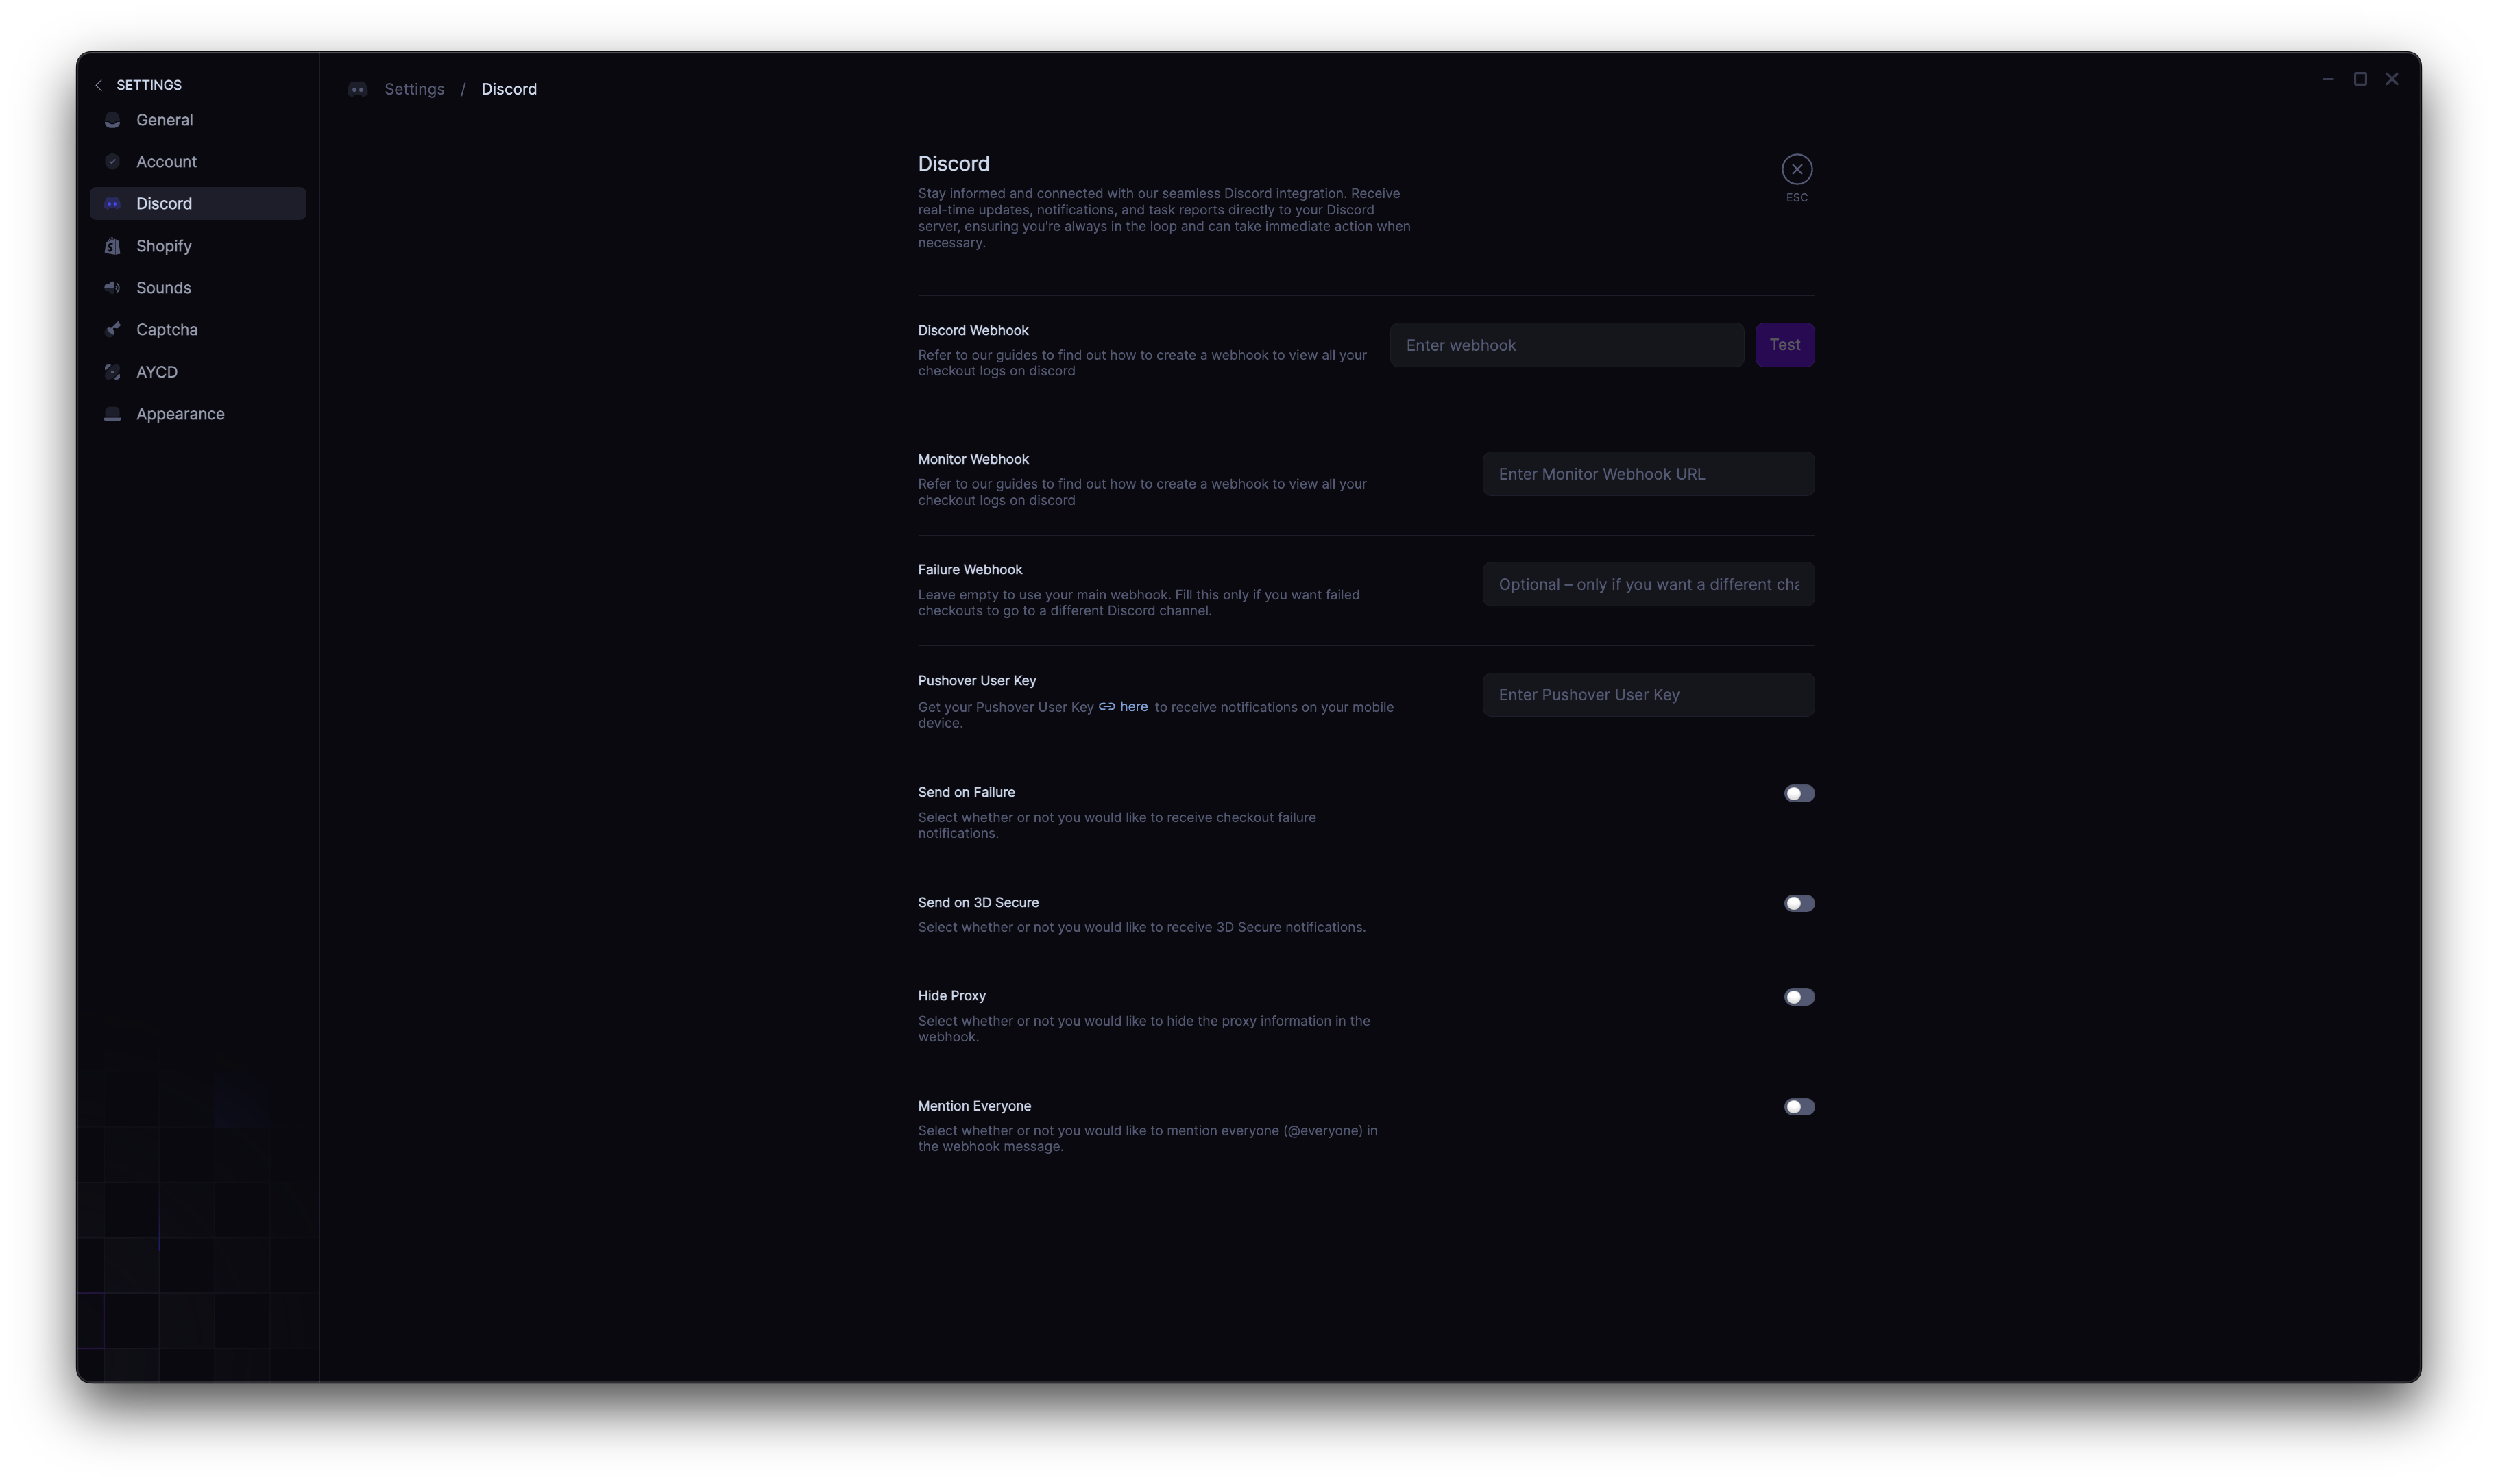Click the Shopify bag icon
Image resolution: width=2498 pixels, height=1484 pixels.
click(112, 246)
